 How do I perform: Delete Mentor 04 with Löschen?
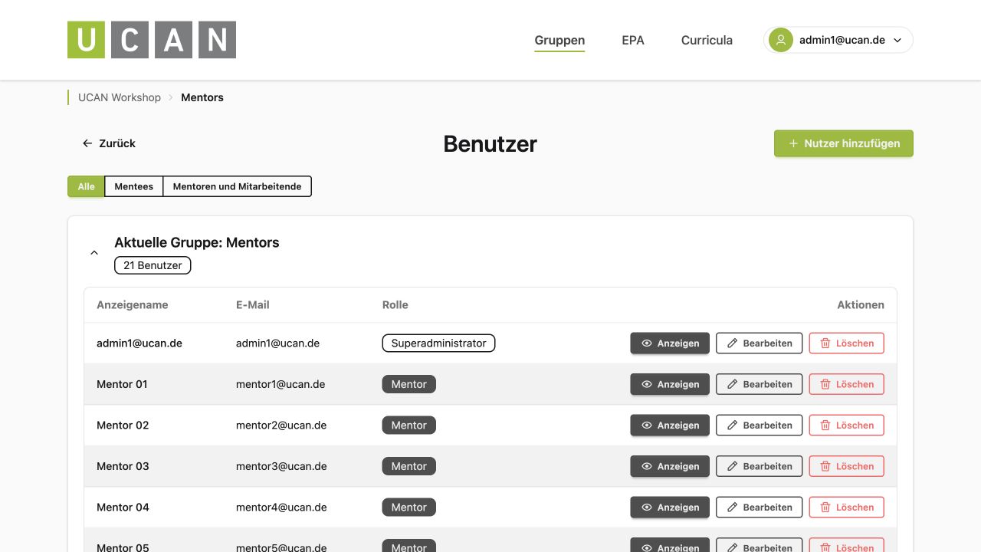tap(847, 508)
